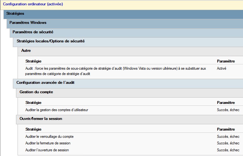Select Auditer la gestion des comptes d'utilisateur
The height and width of the screenshot is (156, 243).
tap(56, 110)
